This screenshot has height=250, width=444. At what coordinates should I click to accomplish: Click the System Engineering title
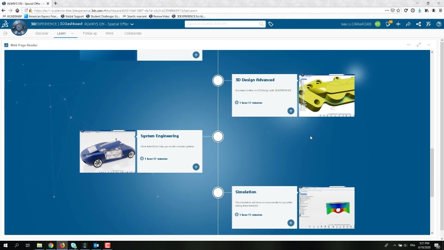tap(160, 136)
